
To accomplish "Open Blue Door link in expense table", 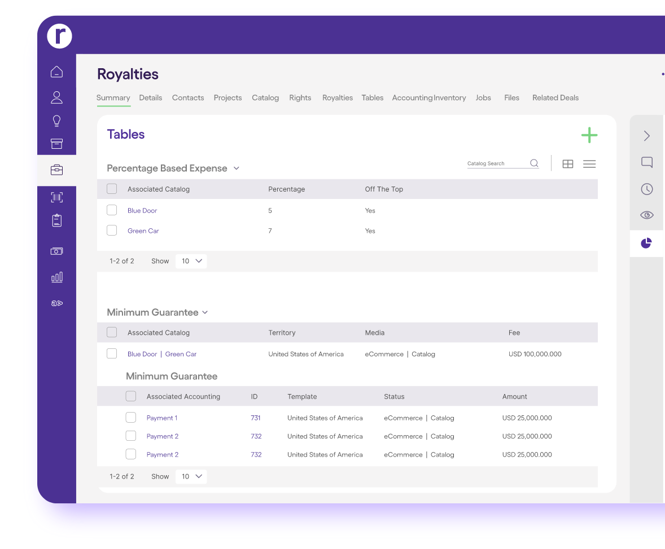I will (142, 211).
